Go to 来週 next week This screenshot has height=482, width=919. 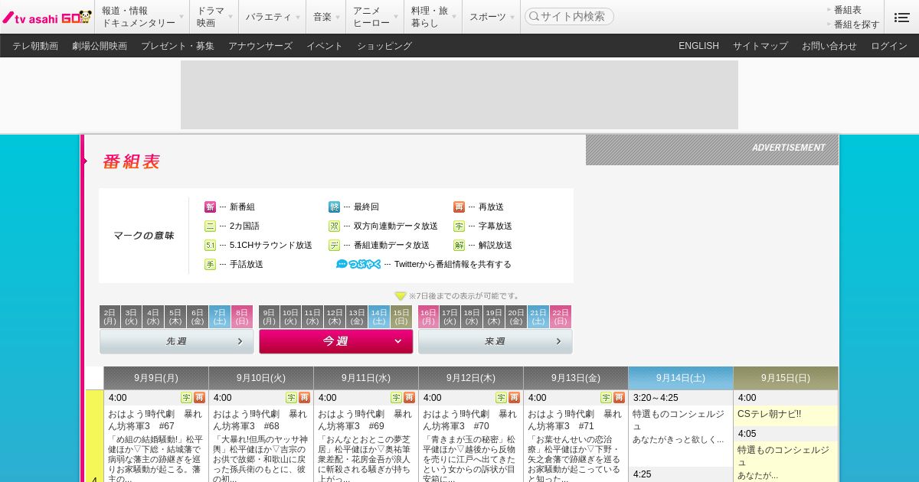[x=495, y=341]
